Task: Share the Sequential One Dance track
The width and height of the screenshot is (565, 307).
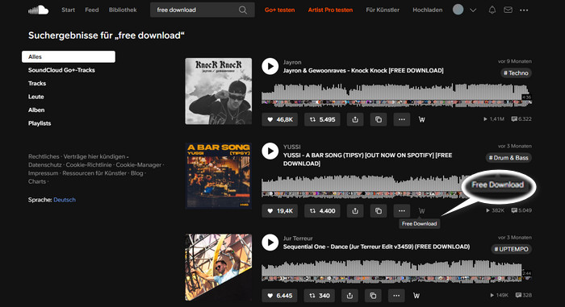Action: pyautogui.click(x=349, y=296)
